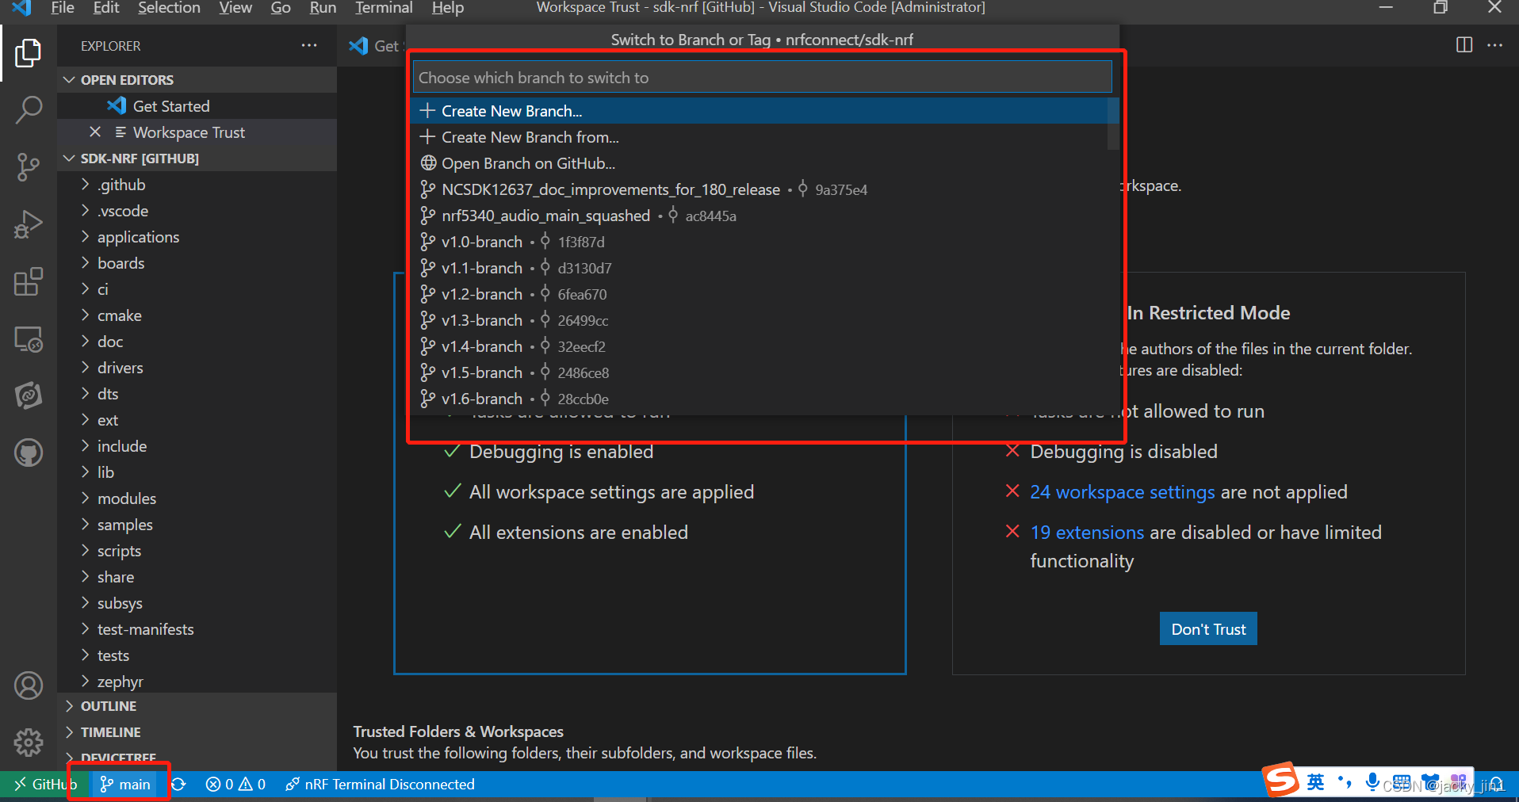
Task: Open the Terminal menu
Action: pyautogui.click(x=384, y=8)
